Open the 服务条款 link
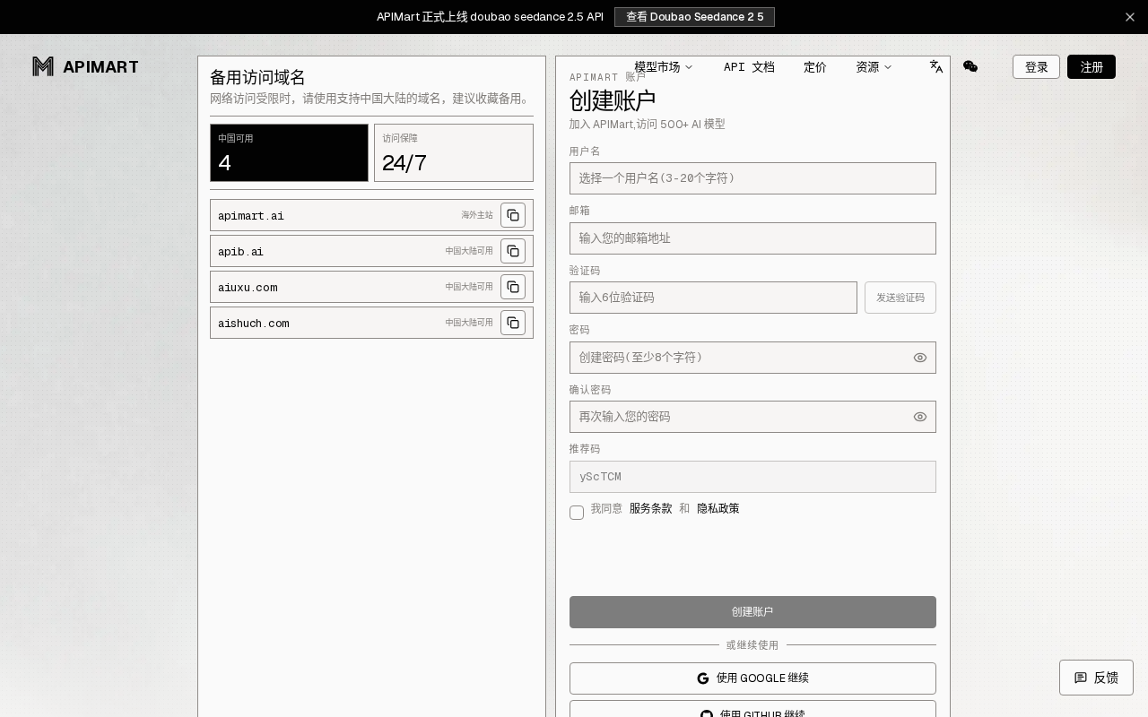1148x717 pixels. [x=650, y=508]
